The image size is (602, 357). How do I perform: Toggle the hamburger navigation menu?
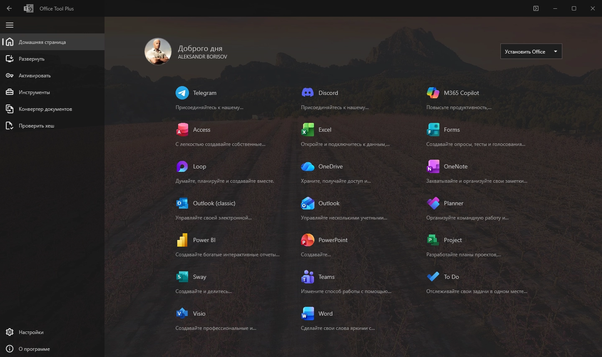[10, 25]
